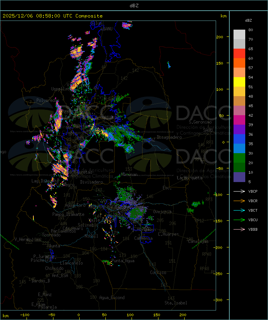
Task: Click the Lag.Diamante map label
Action: tap(45, 181)
